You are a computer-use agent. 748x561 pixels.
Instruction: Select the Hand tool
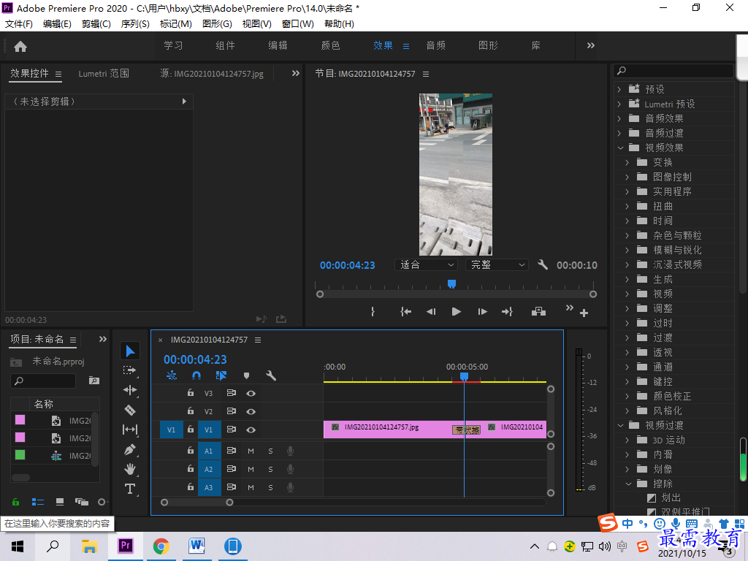click(x=130, y=470)
